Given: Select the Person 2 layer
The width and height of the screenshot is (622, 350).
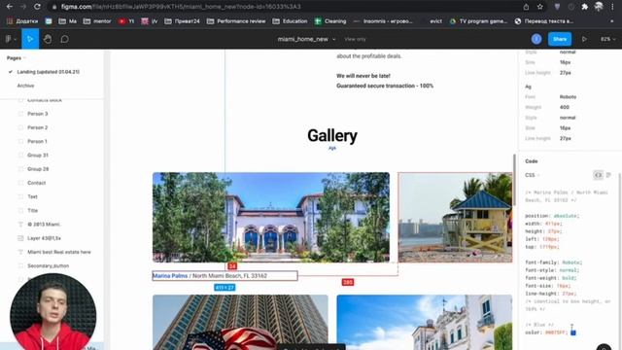Looking at the screenshot, I should (x=38, y=127).
